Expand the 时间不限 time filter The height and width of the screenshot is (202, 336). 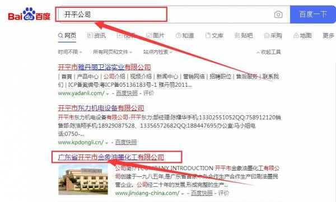[70, 52]
